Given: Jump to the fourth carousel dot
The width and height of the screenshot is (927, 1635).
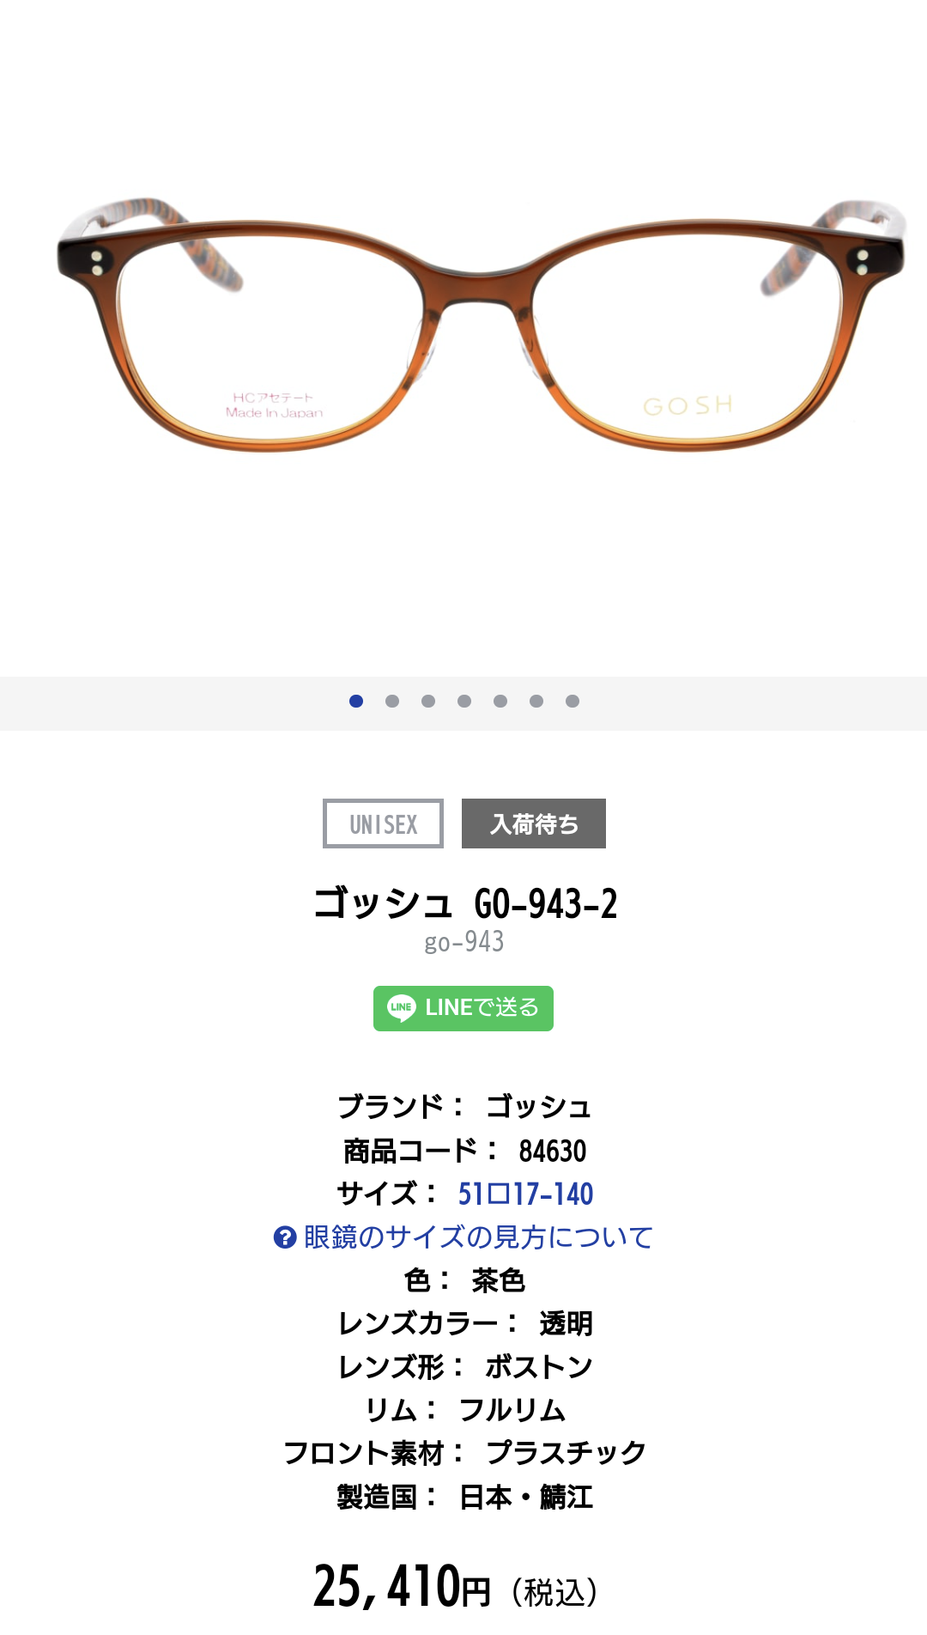Looking at the screenshot, I should pos(464,702).
